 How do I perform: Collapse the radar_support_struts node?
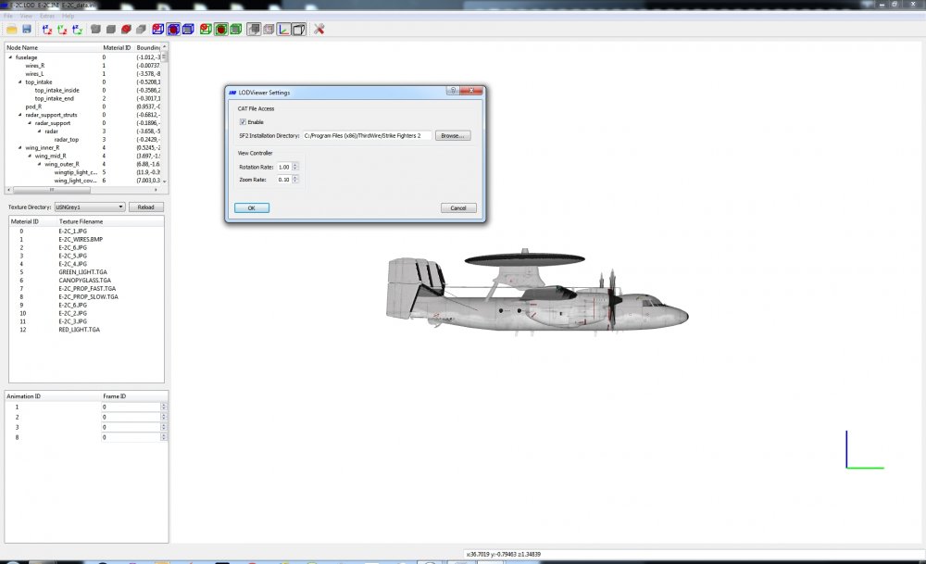point(20,115)
